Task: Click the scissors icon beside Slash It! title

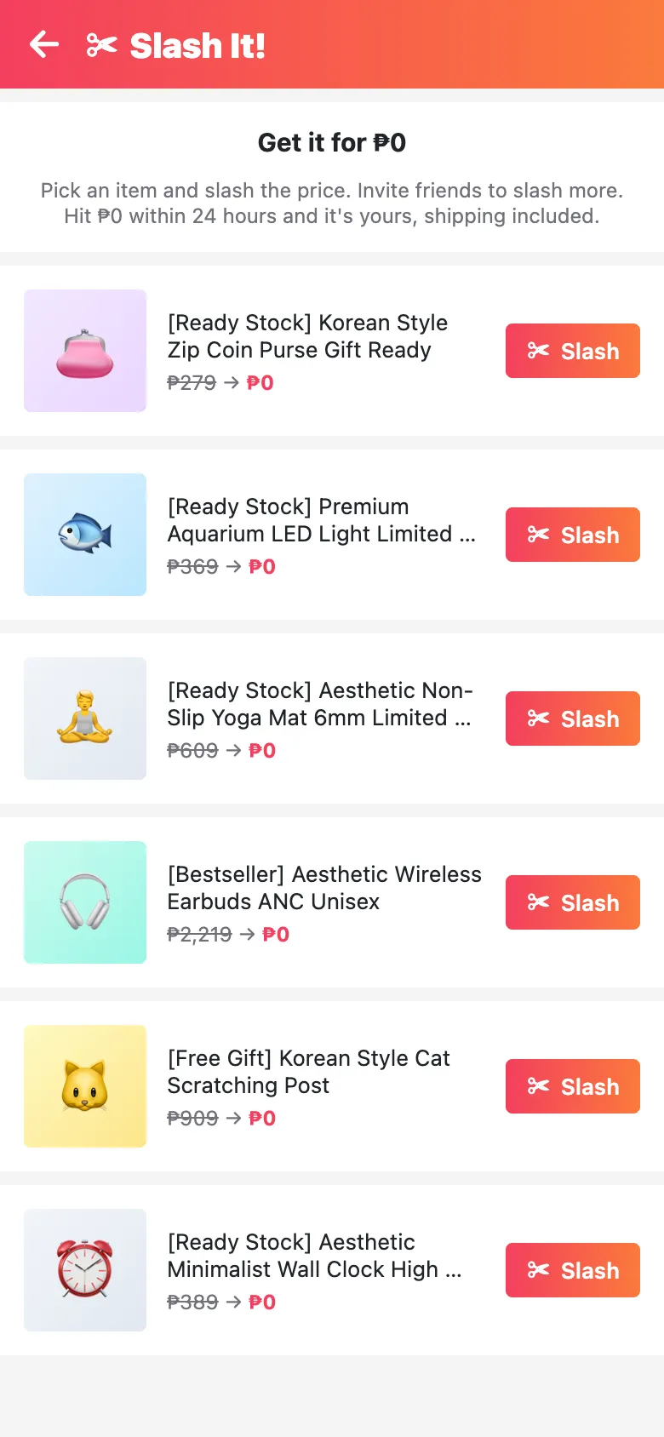Action: pyautogui.click(x=102, y=45)
